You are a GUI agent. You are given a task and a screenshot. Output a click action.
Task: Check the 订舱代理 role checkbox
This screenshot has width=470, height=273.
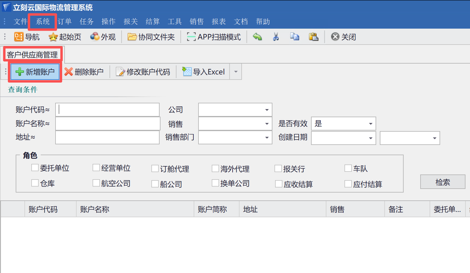click(x=155, y=168)
